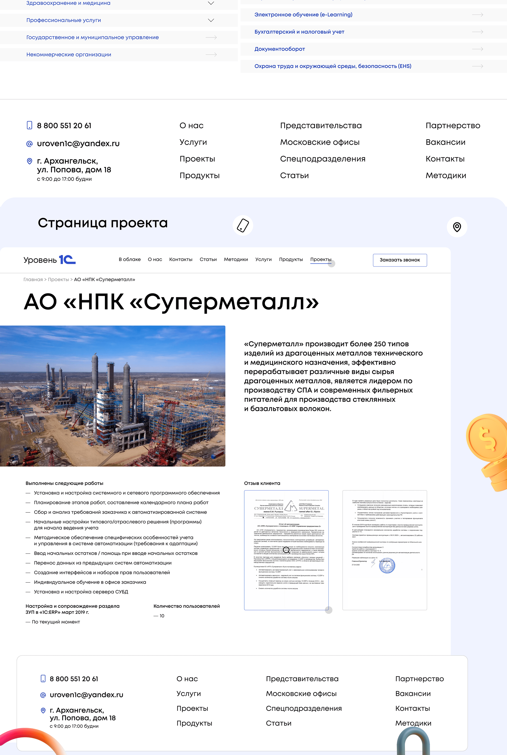507x755 pixels.
Task: Follow the Электронное обучение (e-Learning) link
Action: pyautogui.click(x=303, y=15)
